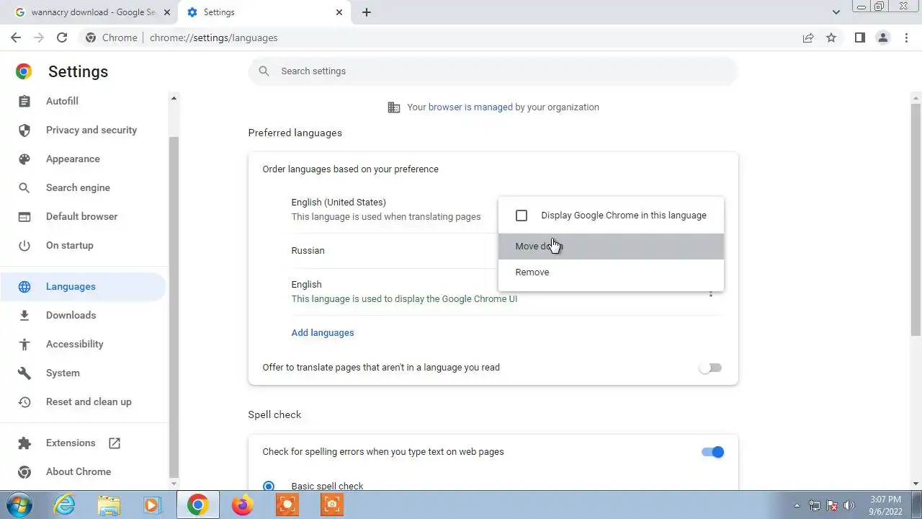This screenshot has height=519, width=922.
Task: Choose Move down in the language menu
Action: tap(611, 247)
